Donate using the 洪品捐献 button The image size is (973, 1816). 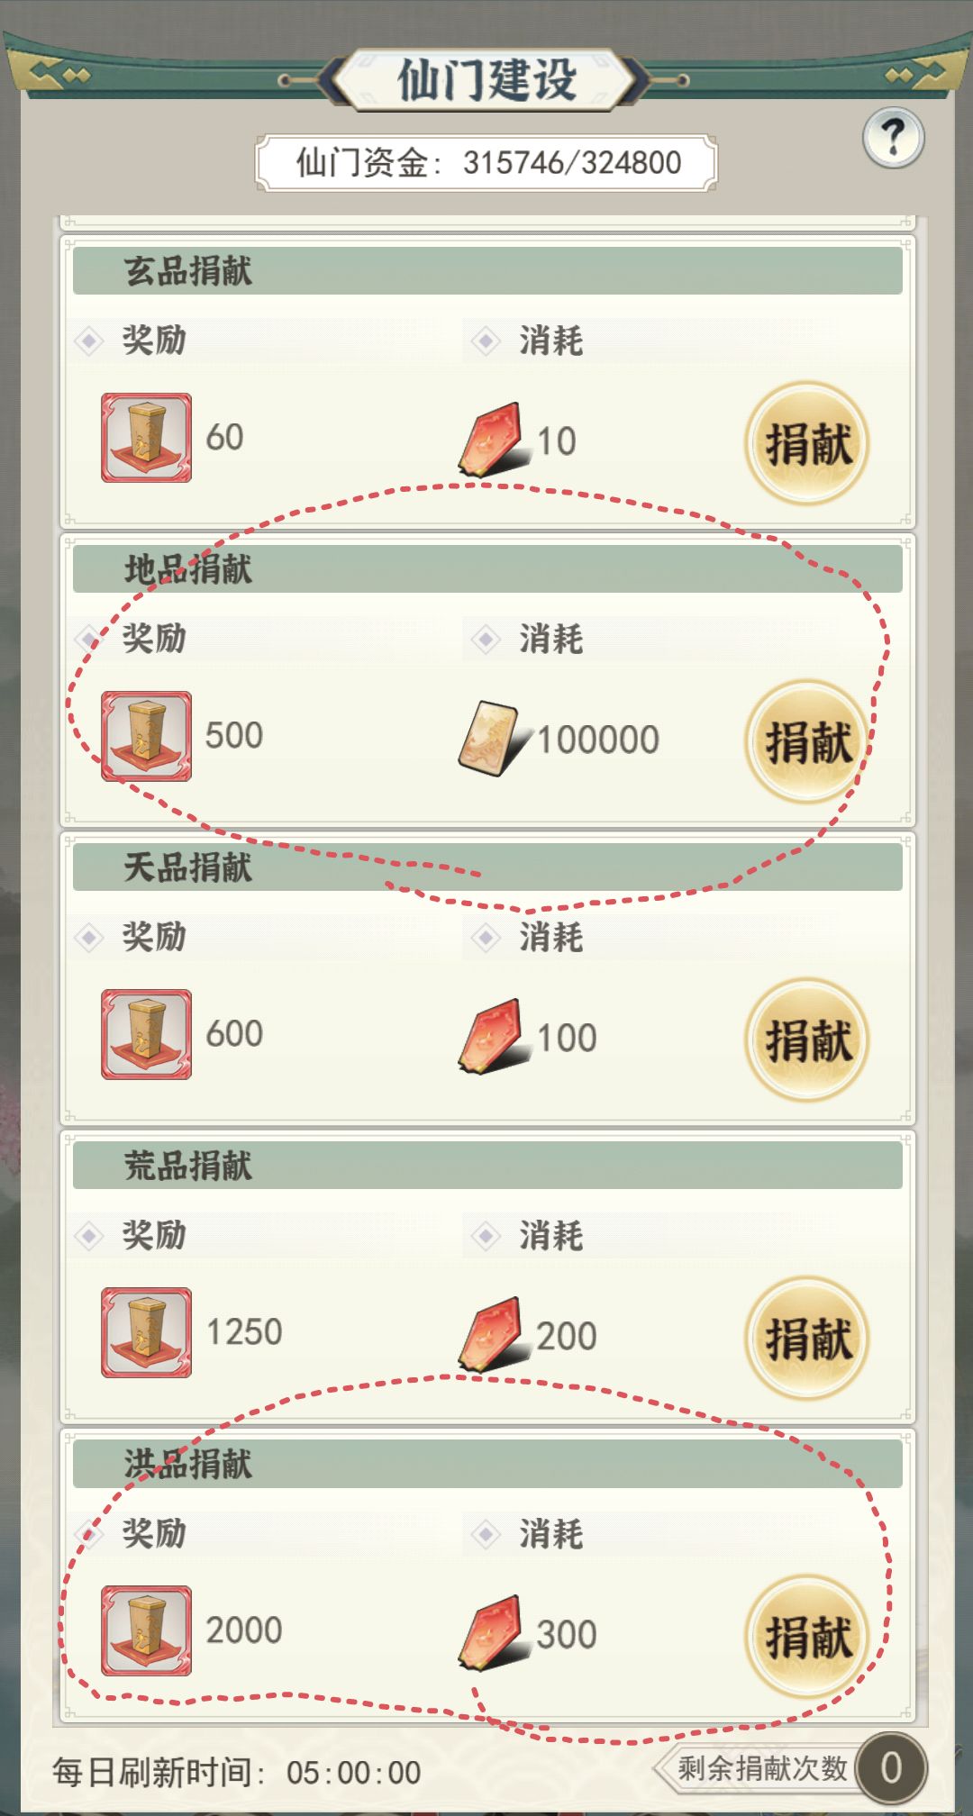(x=807, y=1636)
